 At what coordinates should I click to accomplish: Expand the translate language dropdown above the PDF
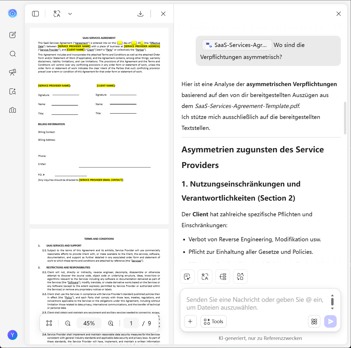(x=70, y=13)
